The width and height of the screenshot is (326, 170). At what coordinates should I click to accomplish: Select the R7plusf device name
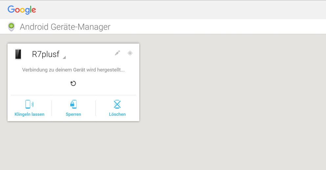pos(46,54)
